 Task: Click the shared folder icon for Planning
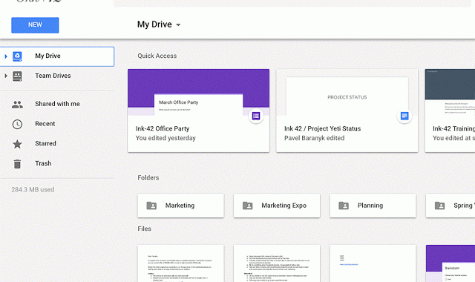(x=344, y=206)
